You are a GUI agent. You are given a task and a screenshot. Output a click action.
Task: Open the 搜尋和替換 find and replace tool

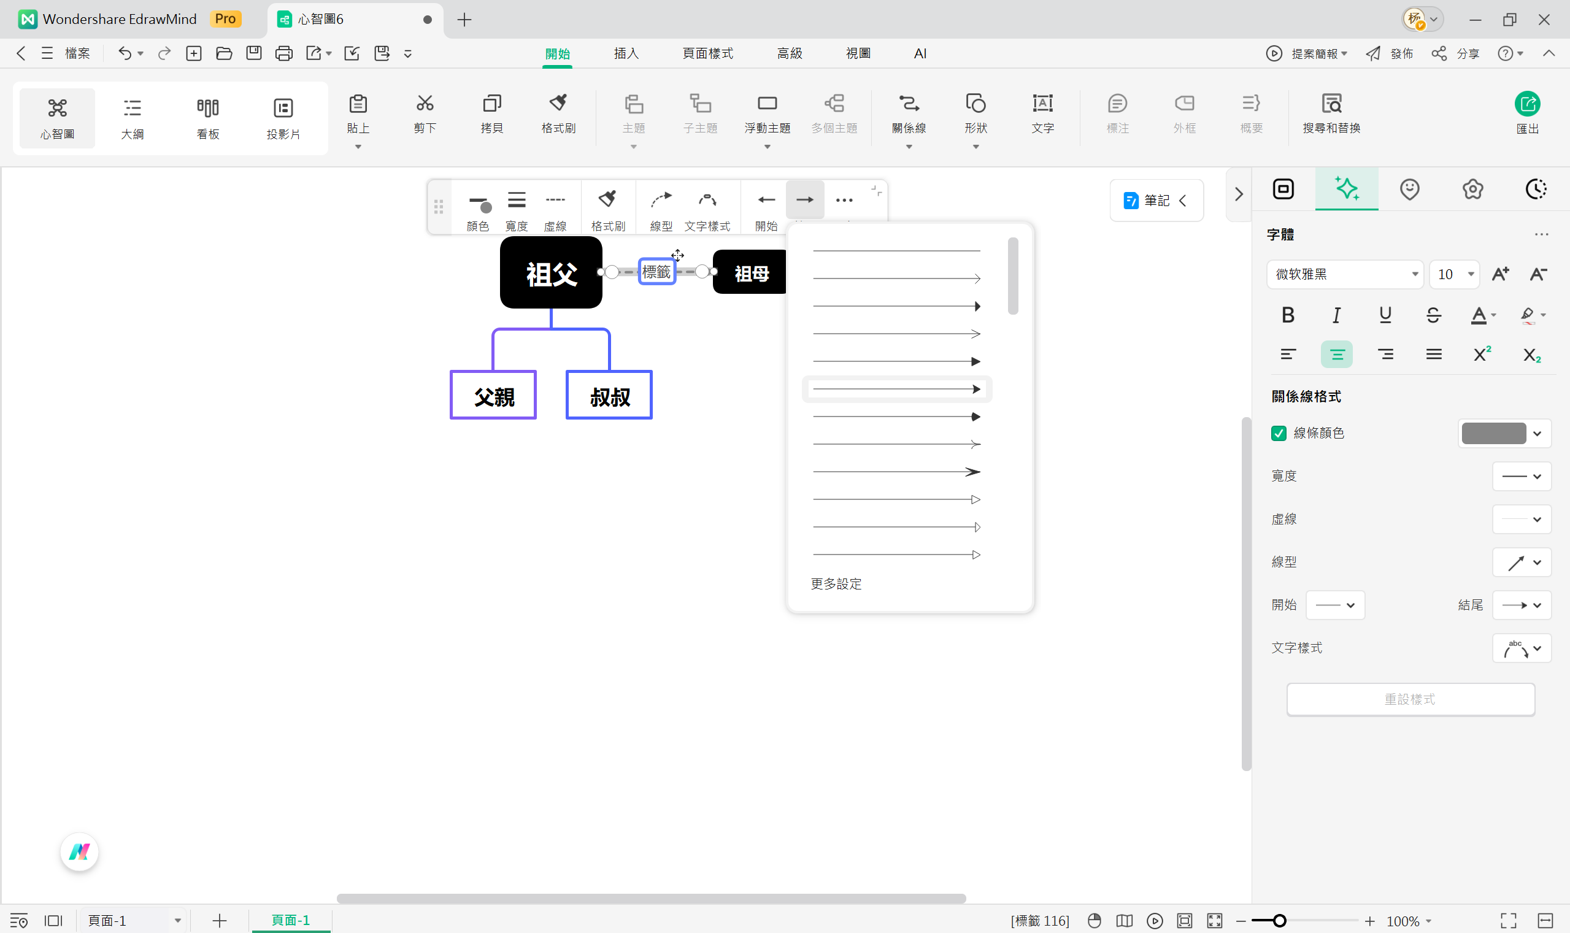click(1331, 113)
